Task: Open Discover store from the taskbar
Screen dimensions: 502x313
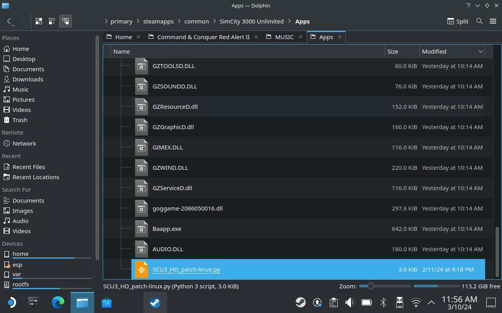Action: 106,302
